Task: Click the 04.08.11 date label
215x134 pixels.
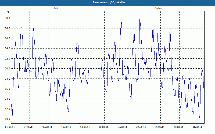Action: [29, 127]
